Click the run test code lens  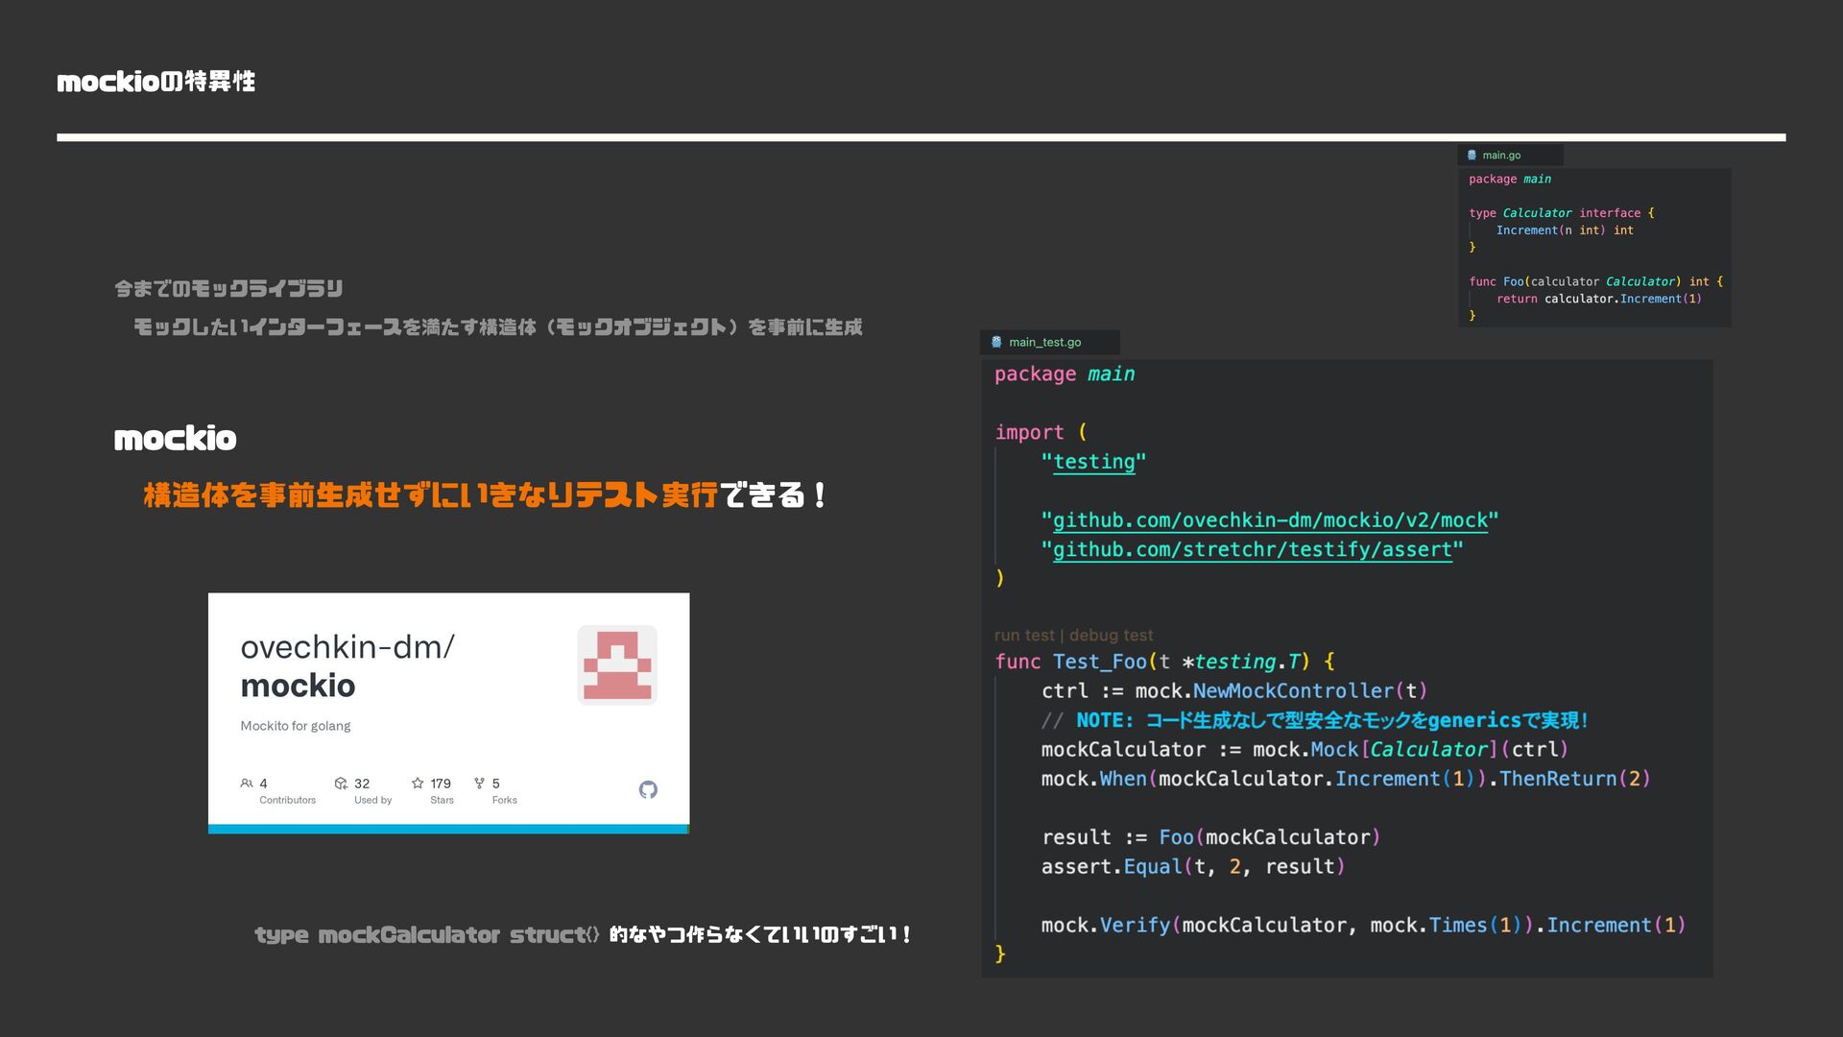1024,635
